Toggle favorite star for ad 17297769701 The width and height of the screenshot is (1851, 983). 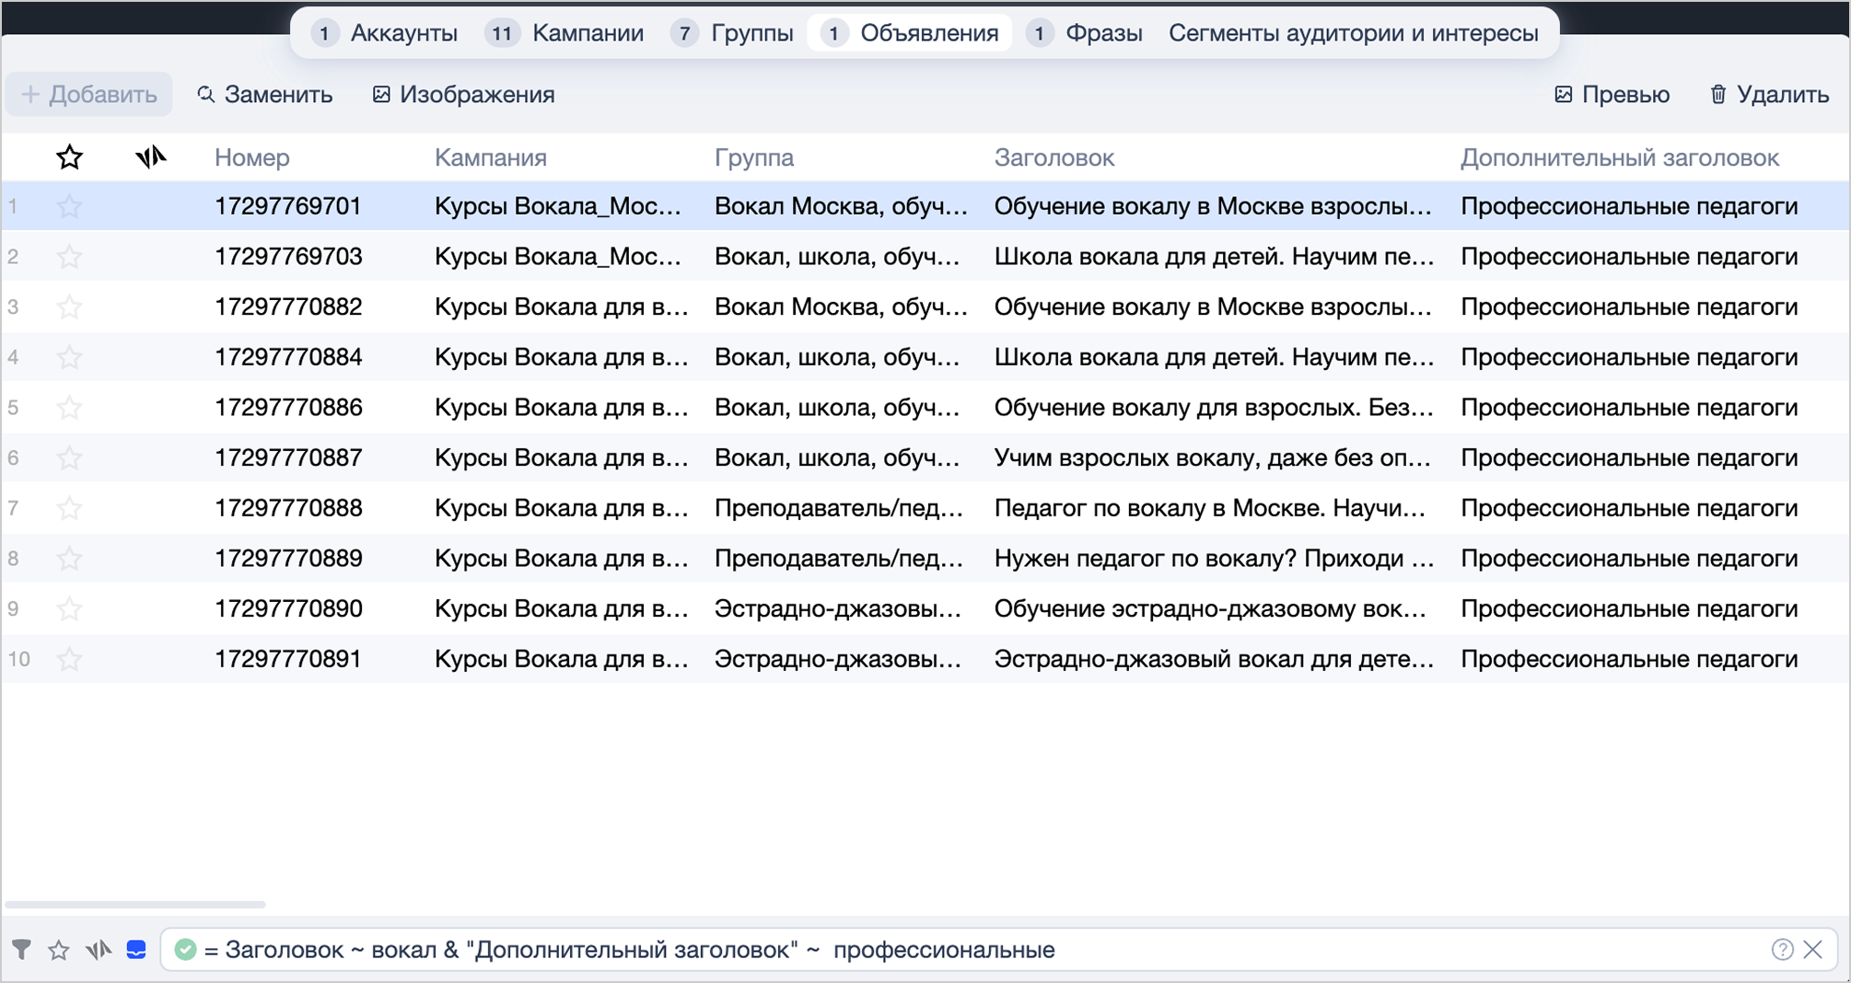tap(69, 206)
